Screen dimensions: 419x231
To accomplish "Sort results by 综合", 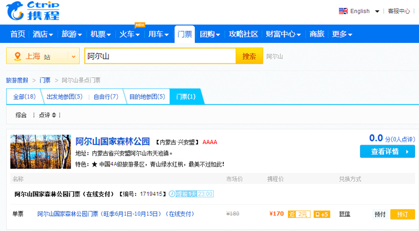I will (21, 115).
